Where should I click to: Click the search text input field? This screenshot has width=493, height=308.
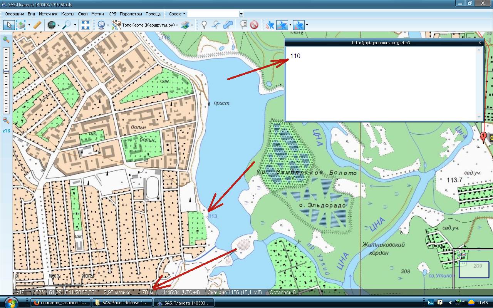coord(213,14)
